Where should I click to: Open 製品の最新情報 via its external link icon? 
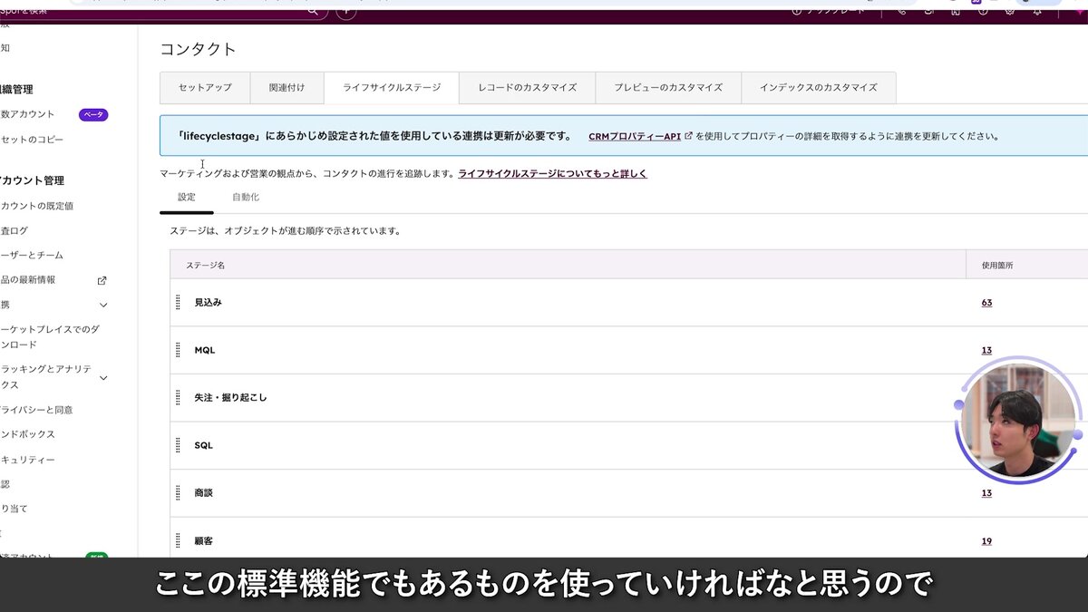100,281
